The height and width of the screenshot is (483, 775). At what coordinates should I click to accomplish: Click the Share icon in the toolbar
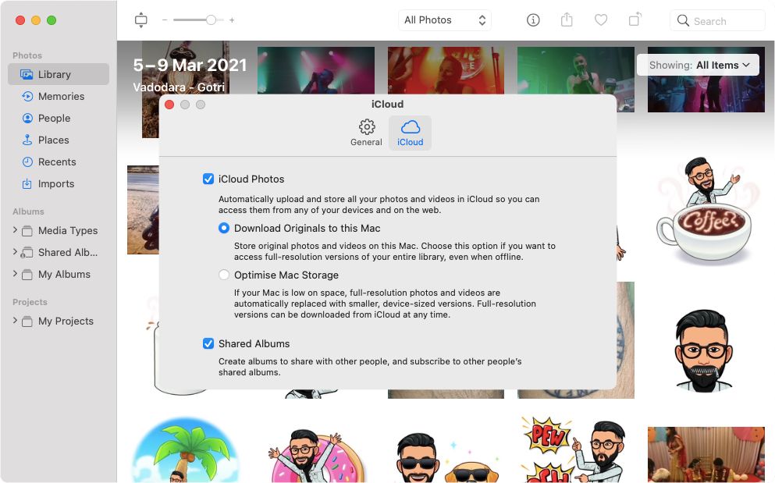[567, 20]
